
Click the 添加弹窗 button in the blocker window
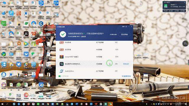[124, 34]
